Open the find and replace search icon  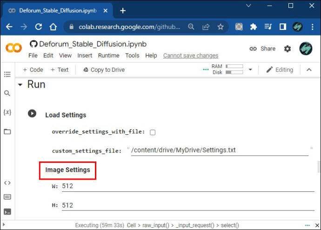[x=7, y=93]
